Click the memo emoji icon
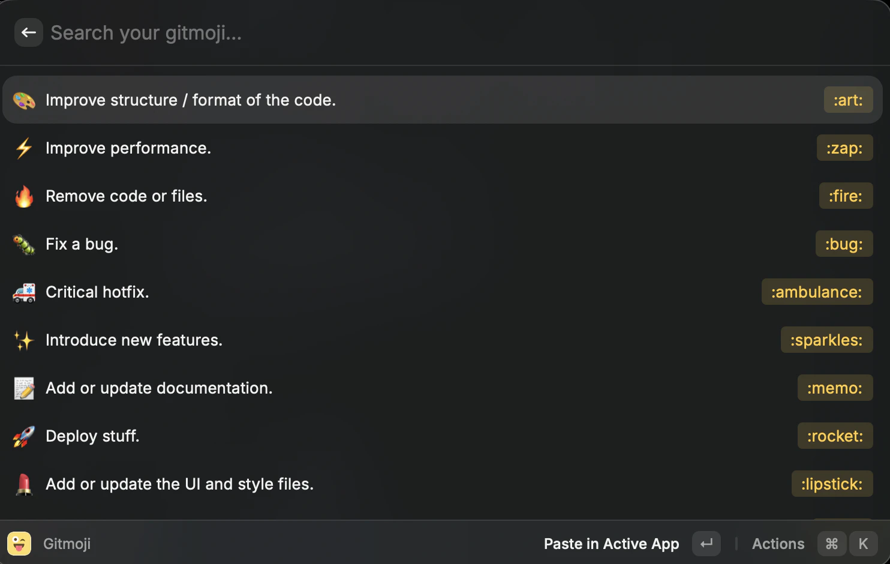 24,388
